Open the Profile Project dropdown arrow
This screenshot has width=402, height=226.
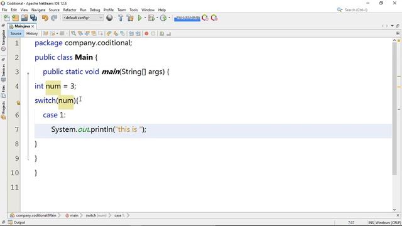pos(169,18)
